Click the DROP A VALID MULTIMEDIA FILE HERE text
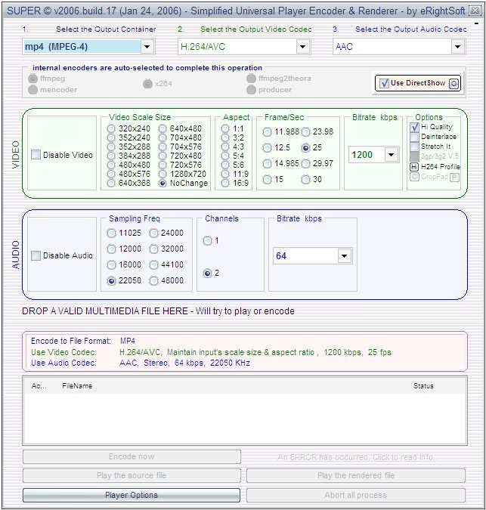 coord(105,311)
